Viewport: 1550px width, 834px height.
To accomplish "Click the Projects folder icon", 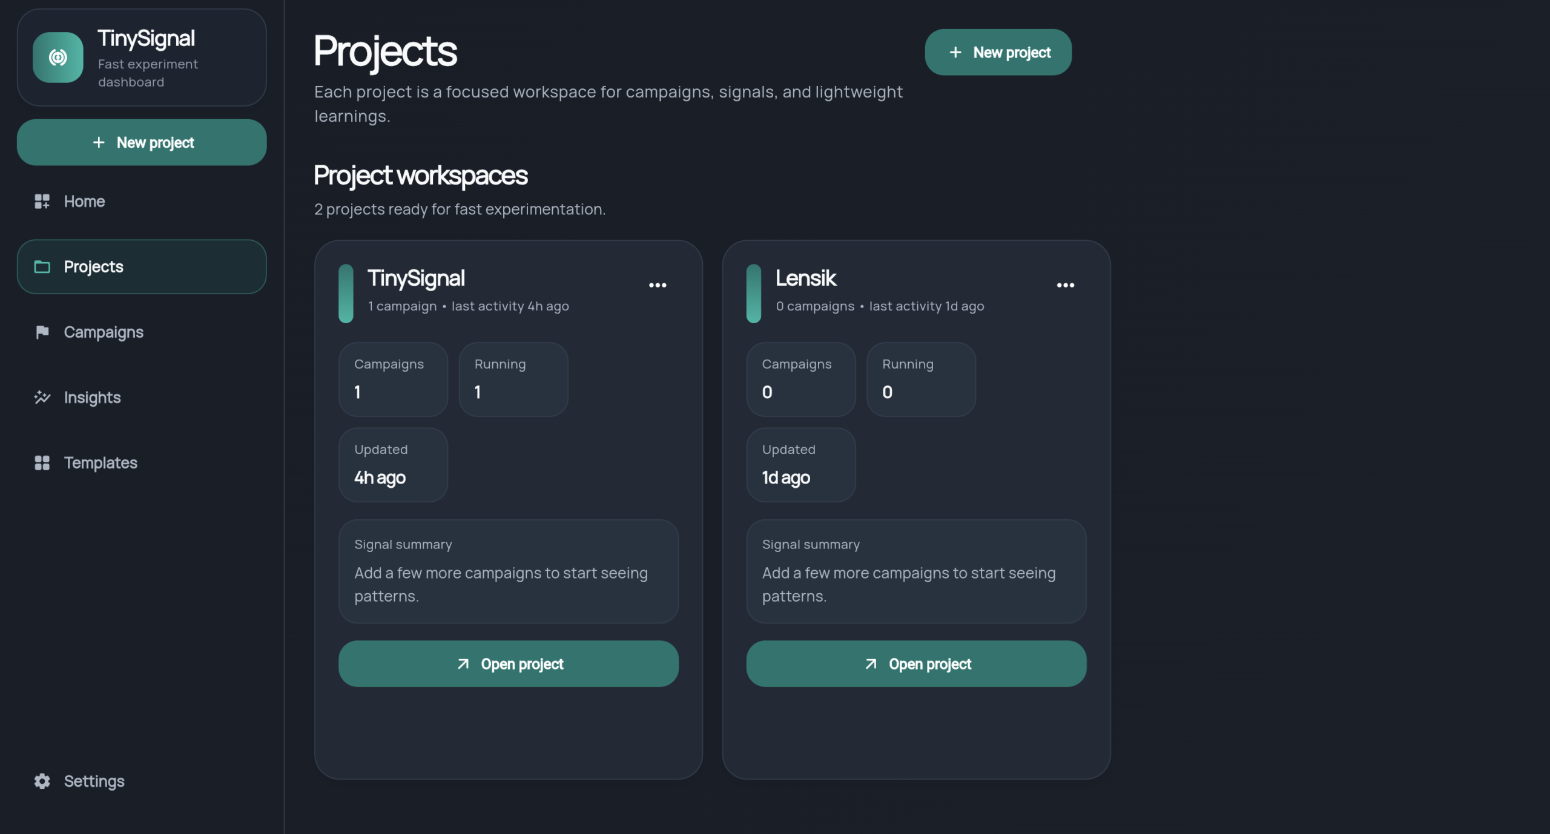I will click(42, 267).
